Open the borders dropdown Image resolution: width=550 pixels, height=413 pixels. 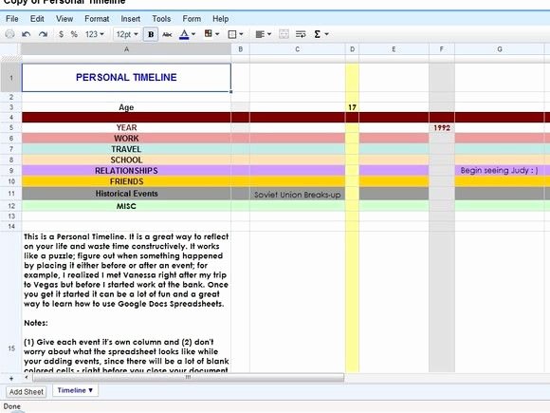pyautogui.click(x=235, y=34)
